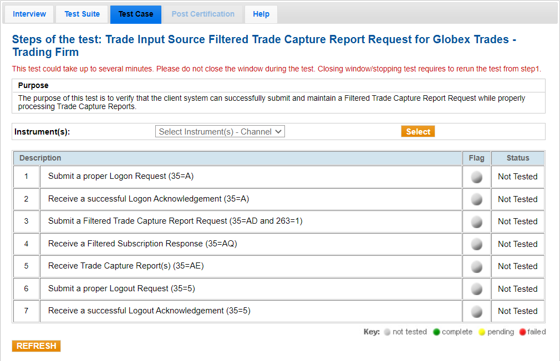Viewport: 560px width, 361px height.
Task: Open the Test Suite tab
Action: point(82,14)
